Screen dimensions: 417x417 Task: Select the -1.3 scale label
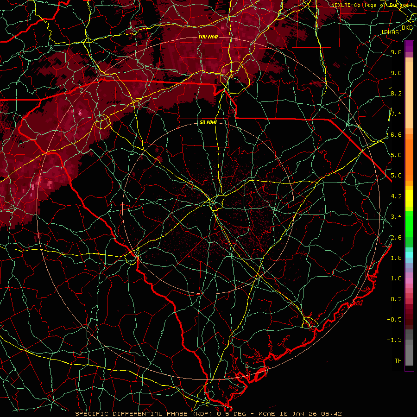coord(394,340)
